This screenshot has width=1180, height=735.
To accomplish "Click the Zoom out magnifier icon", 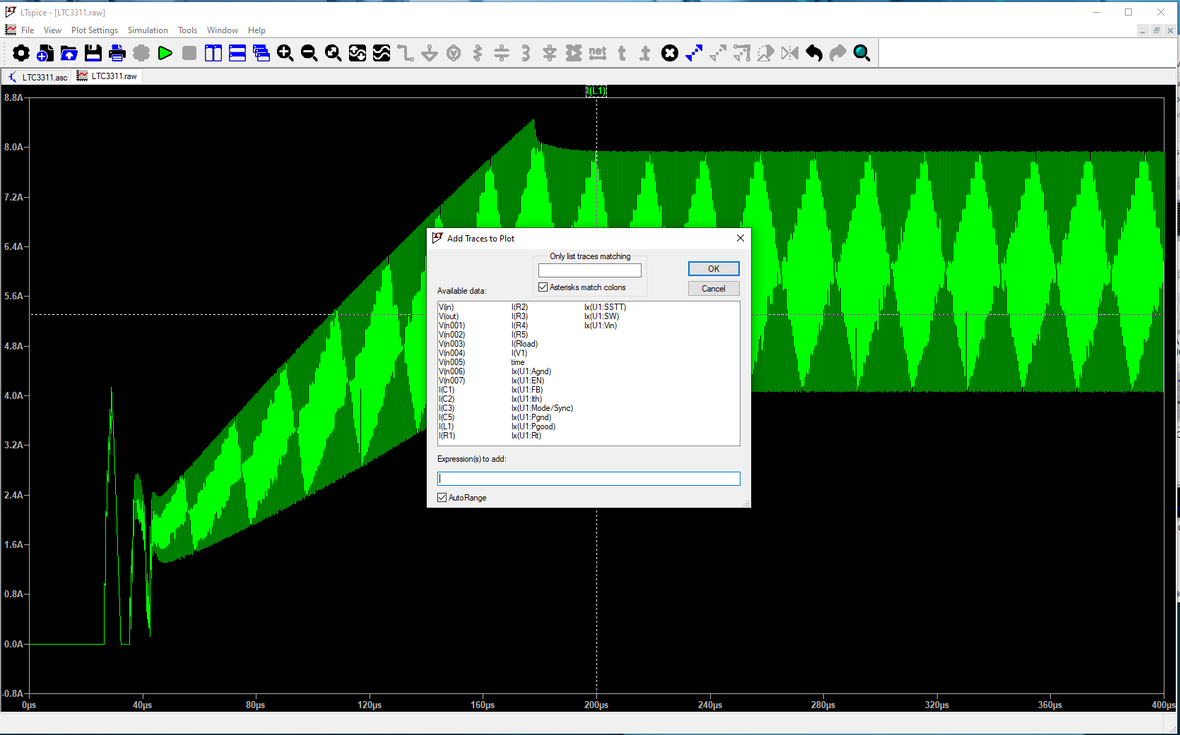I will point(309,53).
